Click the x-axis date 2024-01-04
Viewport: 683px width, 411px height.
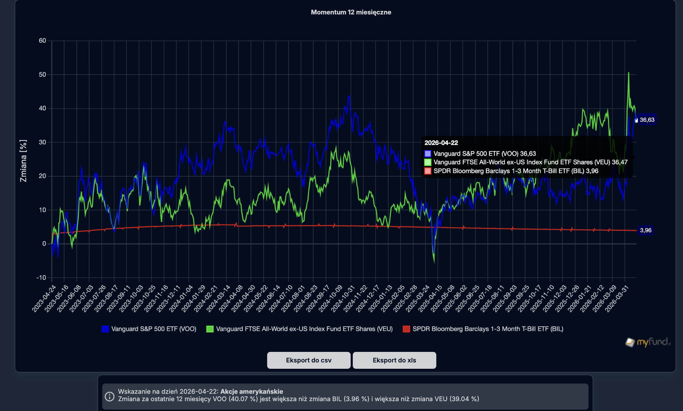pos(181,298)
